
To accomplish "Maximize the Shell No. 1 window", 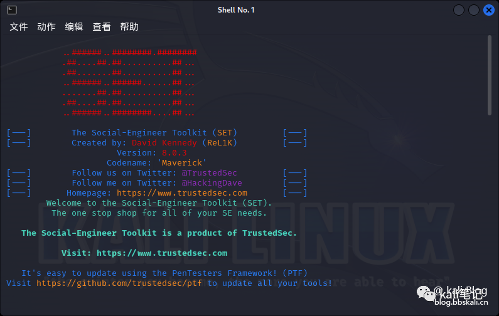I will (x=473, y=10).
